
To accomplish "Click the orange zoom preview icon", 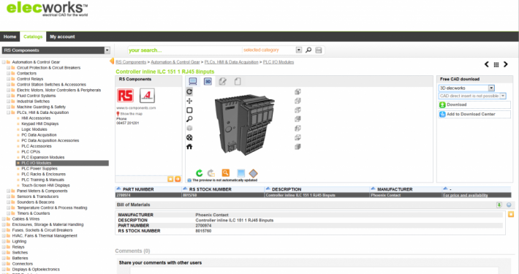I will pyautogui.click(x=225, y=172).
